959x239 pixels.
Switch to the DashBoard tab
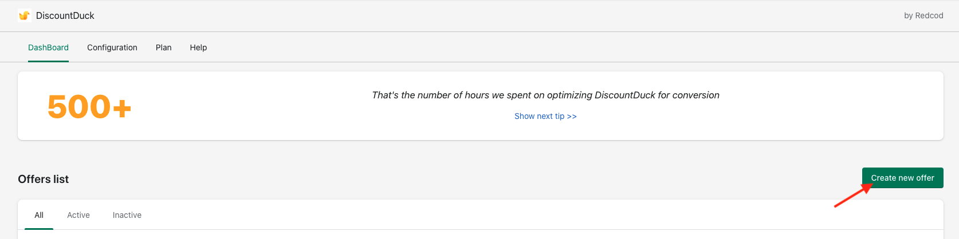coord(48,47)
